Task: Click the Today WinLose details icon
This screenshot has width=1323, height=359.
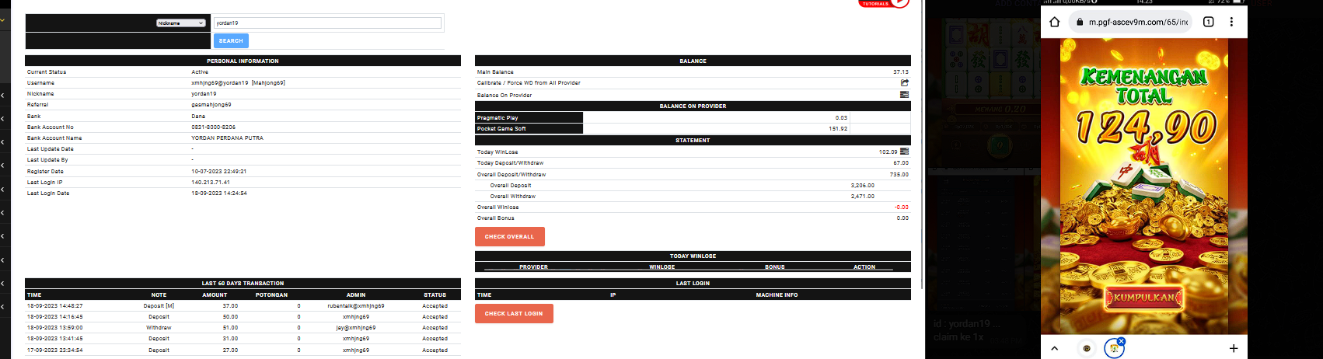Action: (904, 152)
